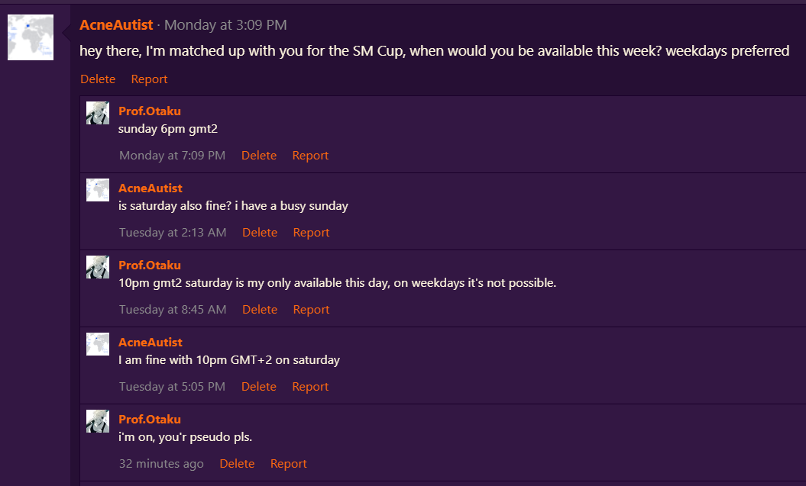Click AcneAutist's large avatar on main post
This screenshot has width=806, height=486.
(x=31, y=37)
